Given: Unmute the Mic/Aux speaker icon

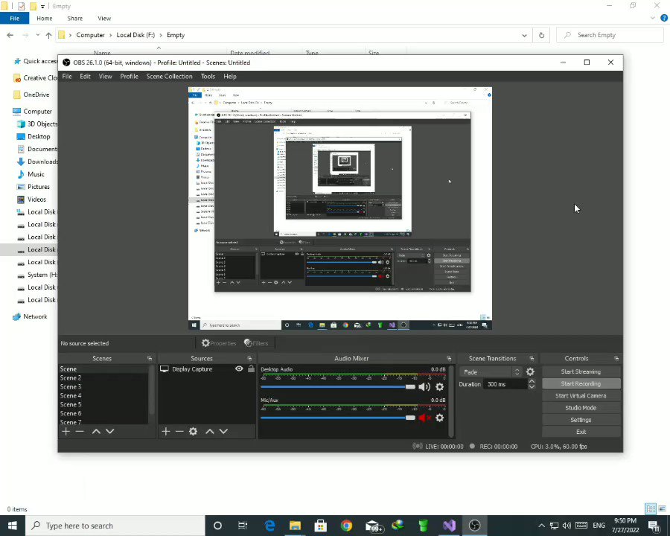Looking at the screenshot, I should 424,418.
